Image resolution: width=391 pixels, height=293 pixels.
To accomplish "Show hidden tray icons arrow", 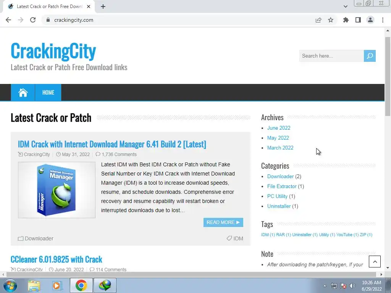I will point(325,286).
